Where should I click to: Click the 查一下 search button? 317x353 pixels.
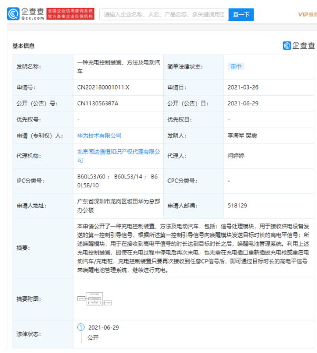click(241, 15)
